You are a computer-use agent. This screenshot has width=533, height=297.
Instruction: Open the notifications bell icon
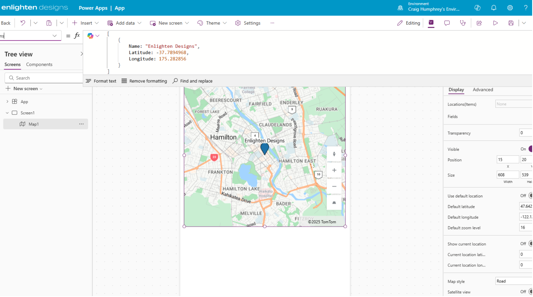point(494,8)
